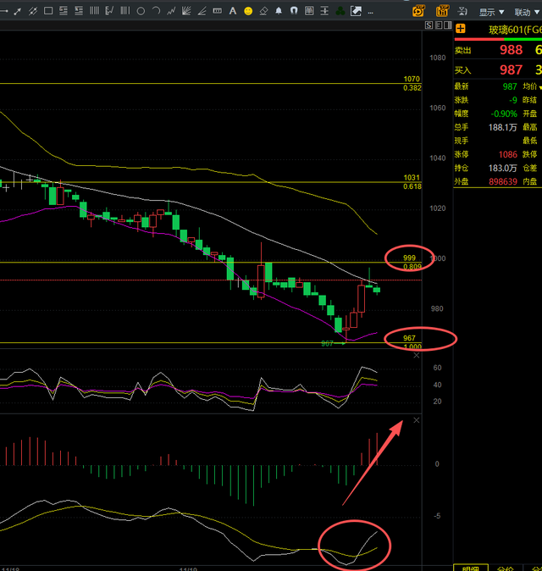Image resolution: width=542 pixels, height=571 pixels.
Task: Select the parallel channel line tool
Action: 33,11
